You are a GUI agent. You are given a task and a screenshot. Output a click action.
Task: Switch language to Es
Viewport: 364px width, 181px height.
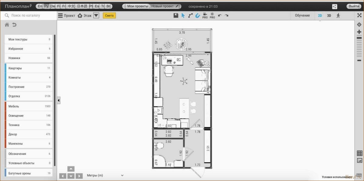click(97, 6)
